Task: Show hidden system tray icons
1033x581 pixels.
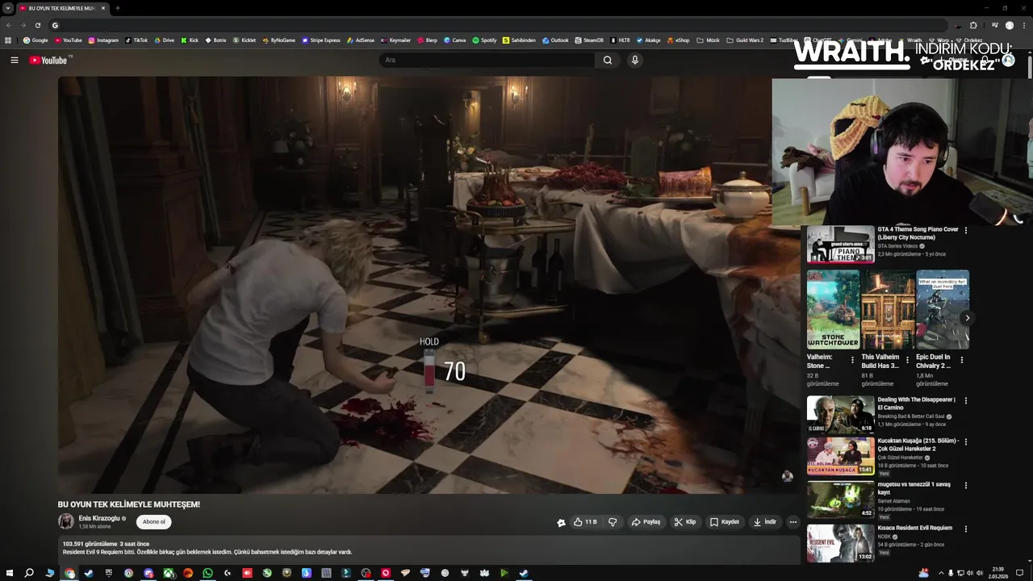Action: (x=941, y=573)
